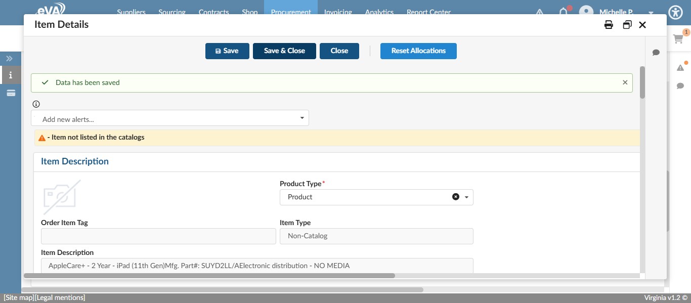Expand the left sidebar with double chevron
This screenshot has height=303, width=691.
tap(9, 59)
